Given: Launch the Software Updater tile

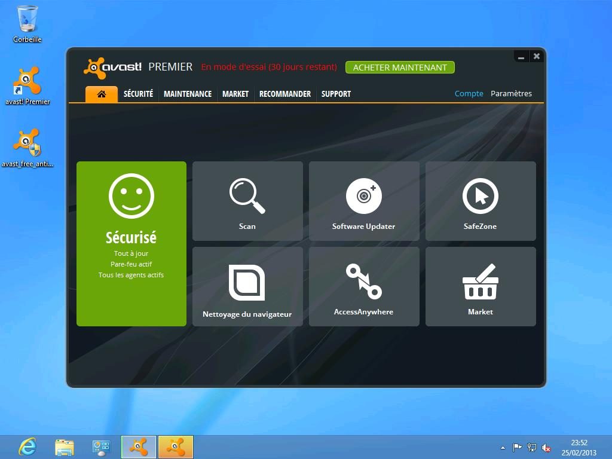Looking at the screenshot, I should [x=364, y=201].
